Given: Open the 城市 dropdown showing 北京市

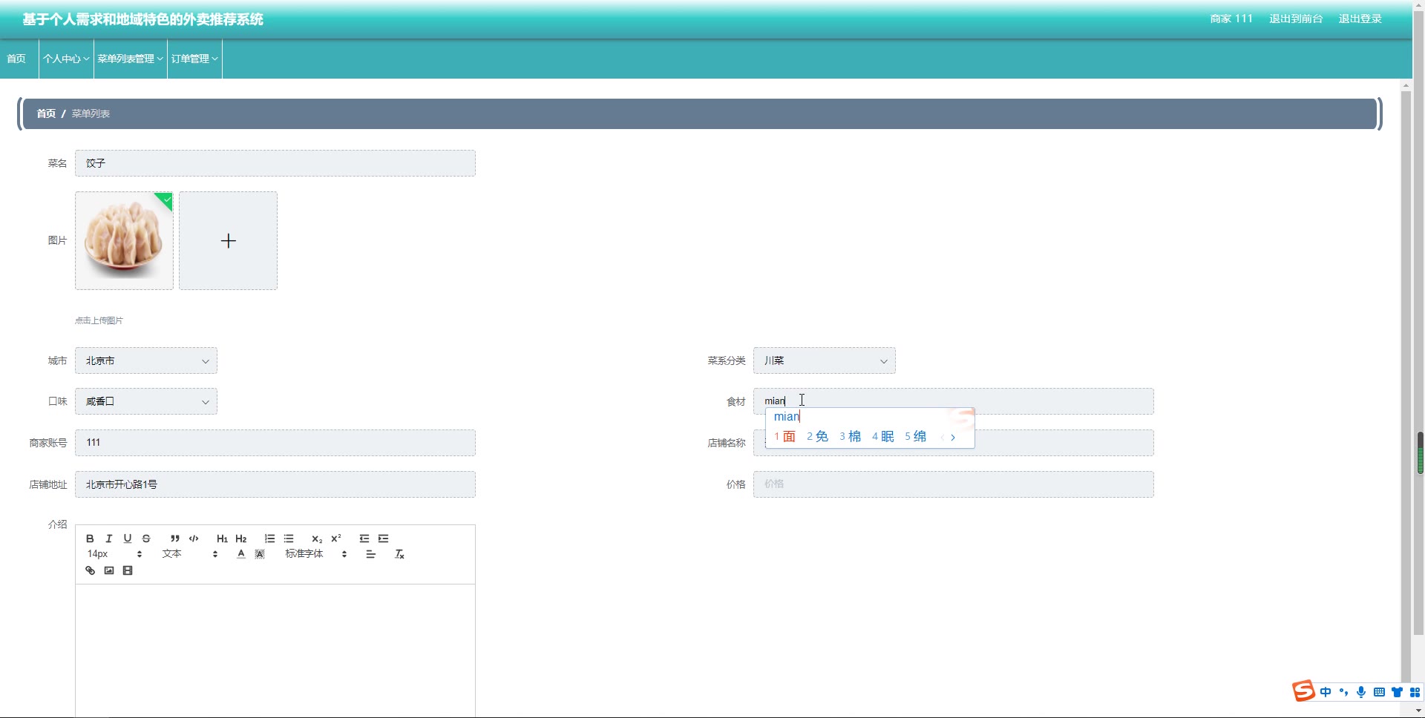Looking at the screenshot, I should (x=146, y=360).
